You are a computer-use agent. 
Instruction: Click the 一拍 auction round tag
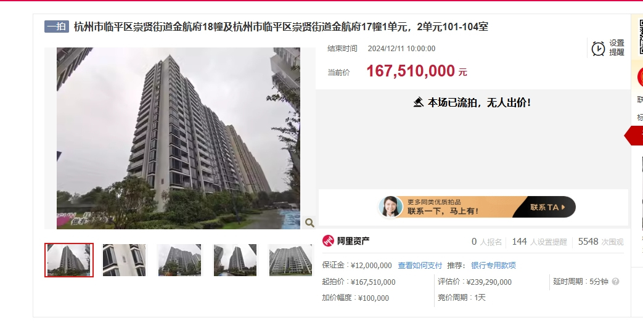click(x=57, y=27)
